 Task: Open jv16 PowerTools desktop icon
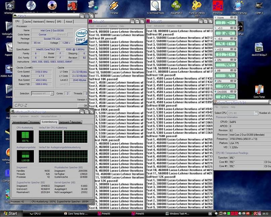[x=155, y=8]
